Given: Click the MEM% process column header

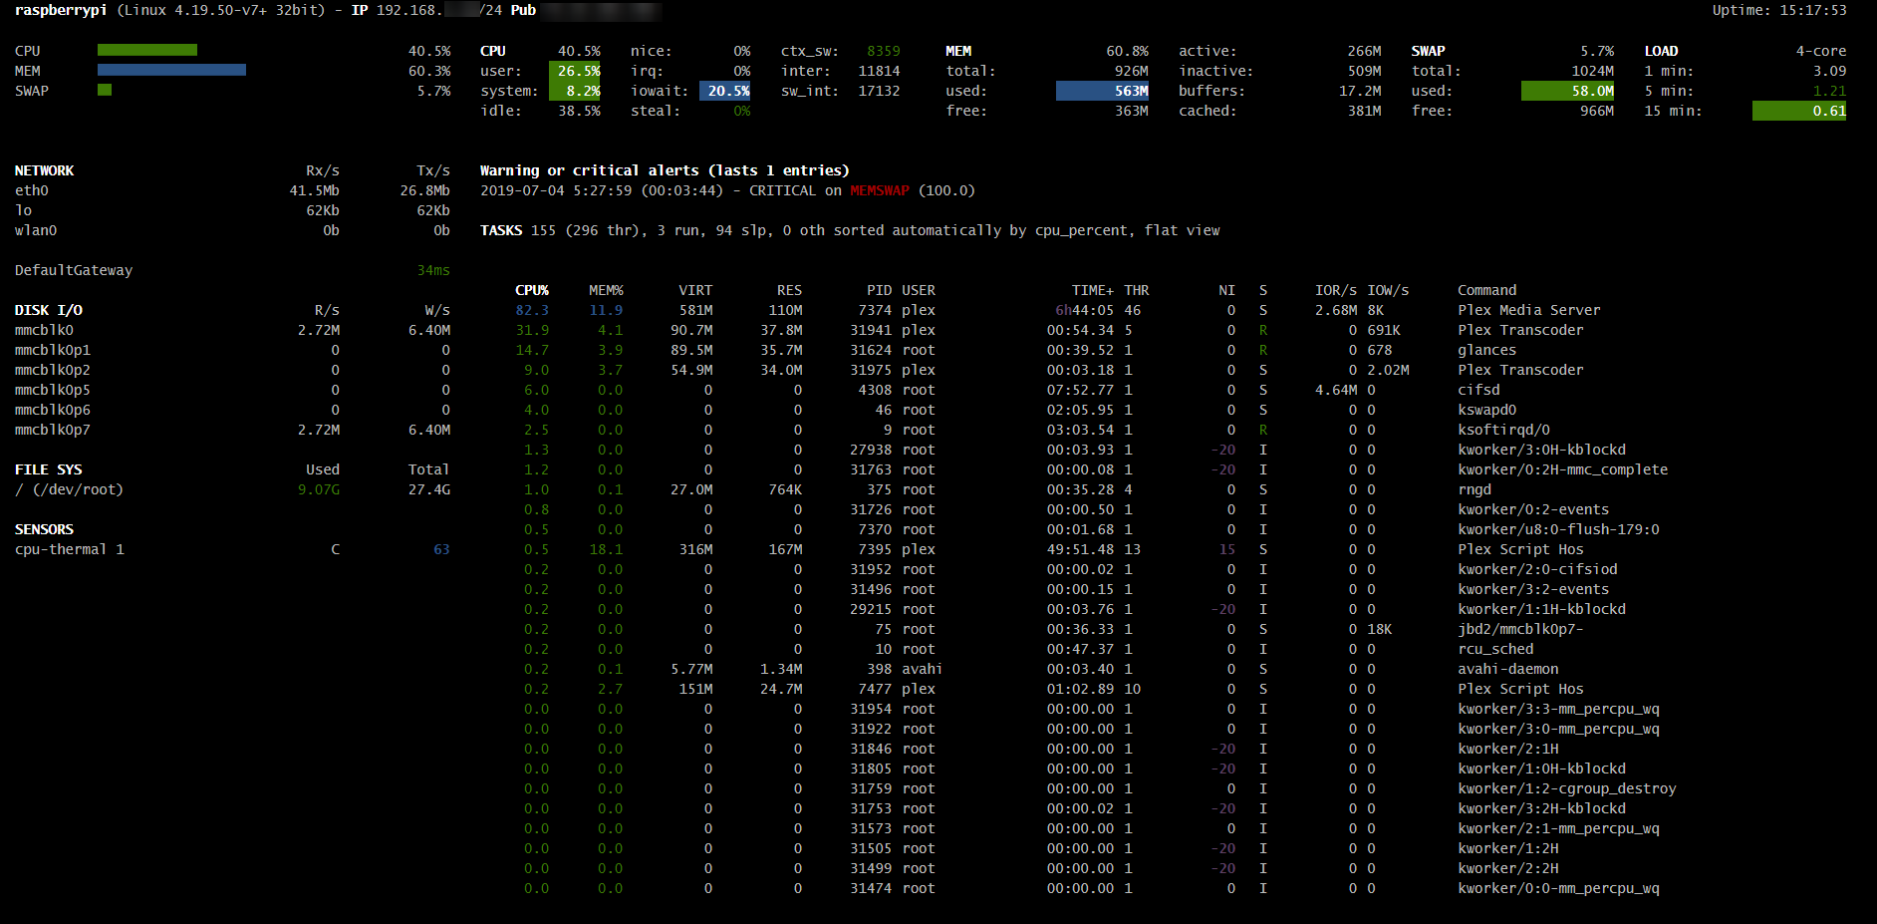Looking at the screenshot, I should (x=606, y=290).
